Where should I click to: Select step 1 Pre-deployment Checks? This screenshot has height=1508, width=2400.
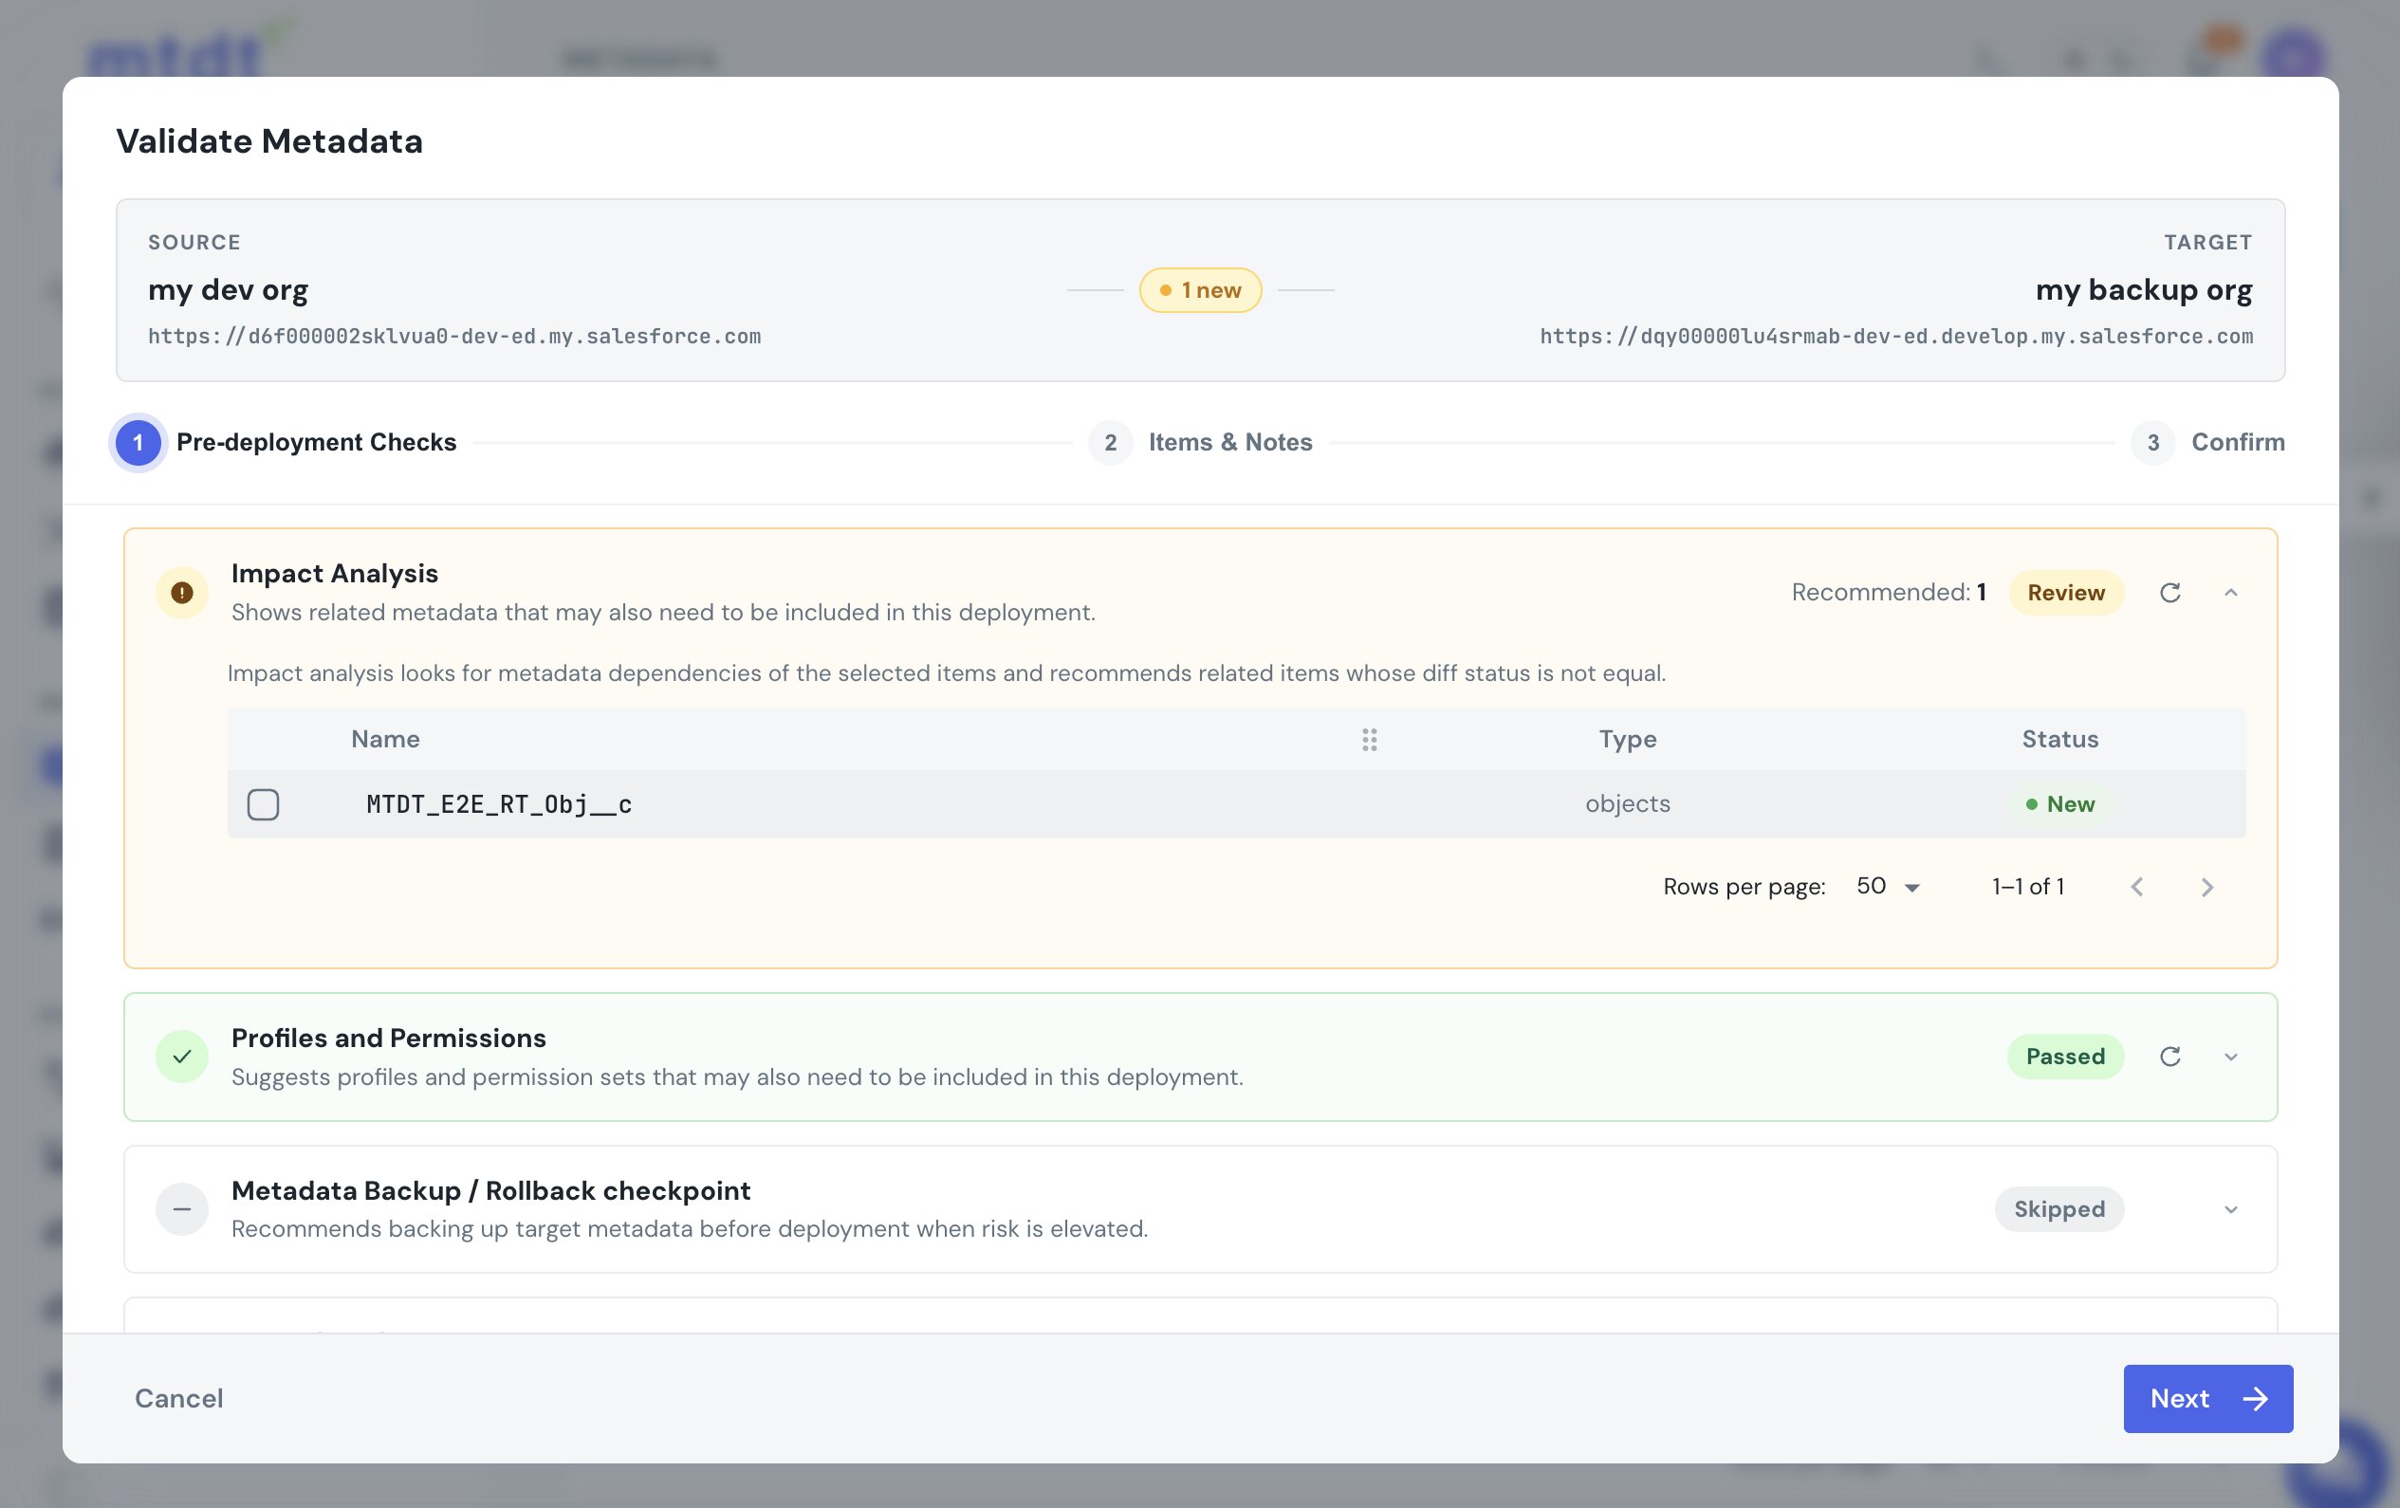pyautogui.click(x=285, y=443)
